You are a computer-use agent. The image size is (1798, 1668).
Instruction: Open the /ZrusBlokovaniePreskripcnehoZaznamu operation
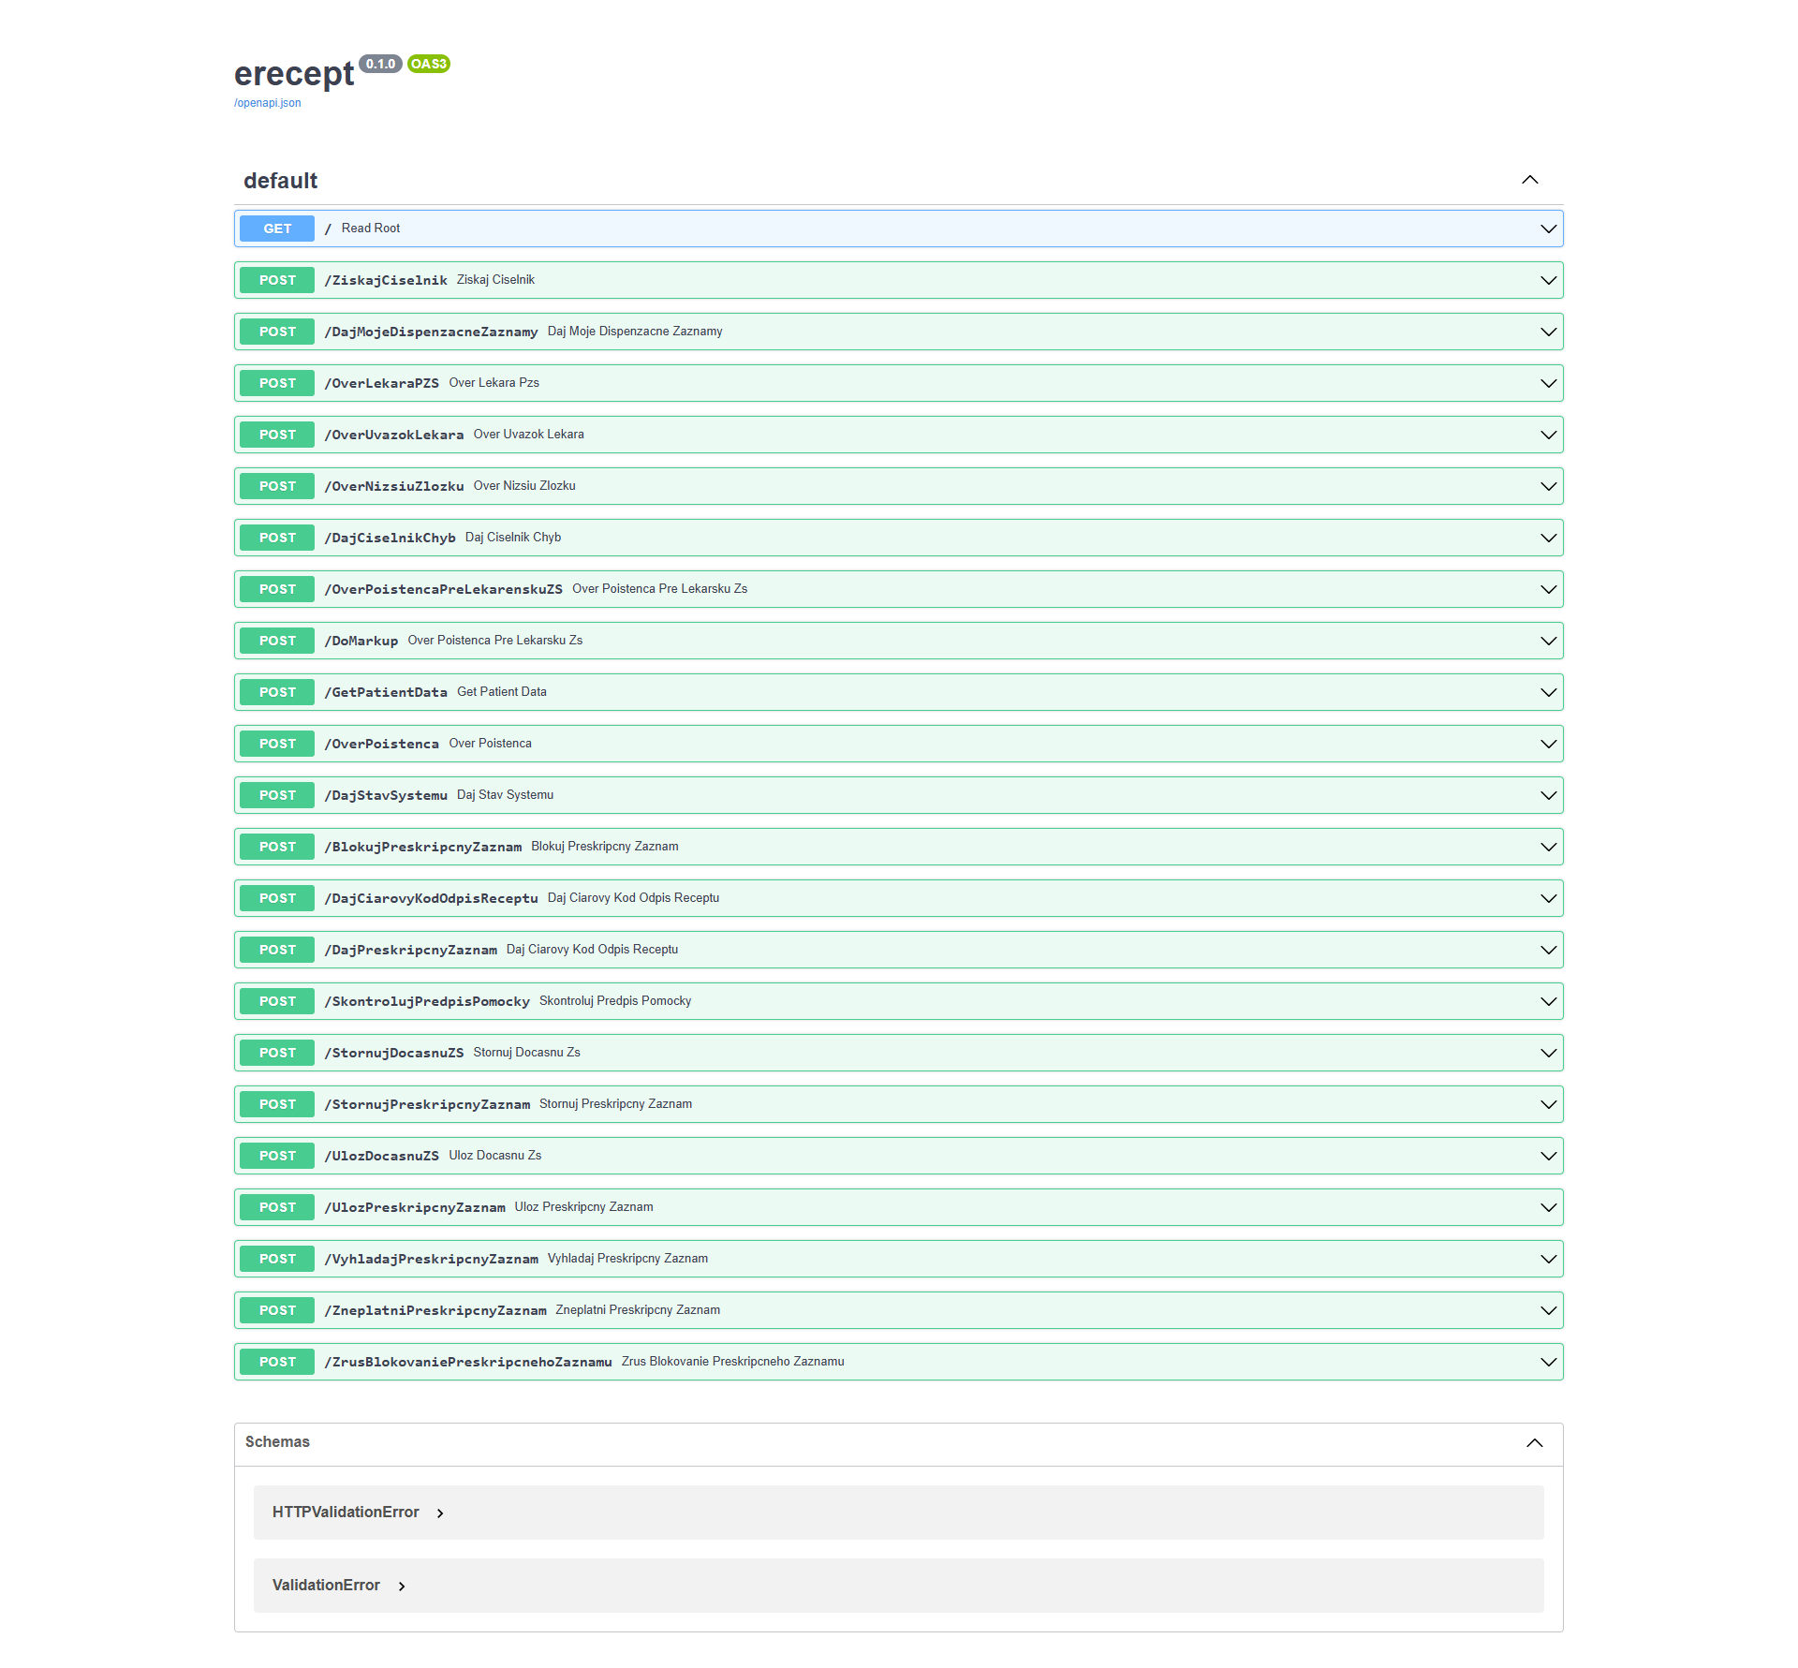(x=899, y=1362)
